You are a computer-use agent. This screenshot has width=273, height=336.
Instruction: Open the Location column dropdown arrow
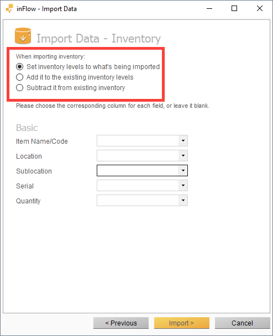(183, 156)
